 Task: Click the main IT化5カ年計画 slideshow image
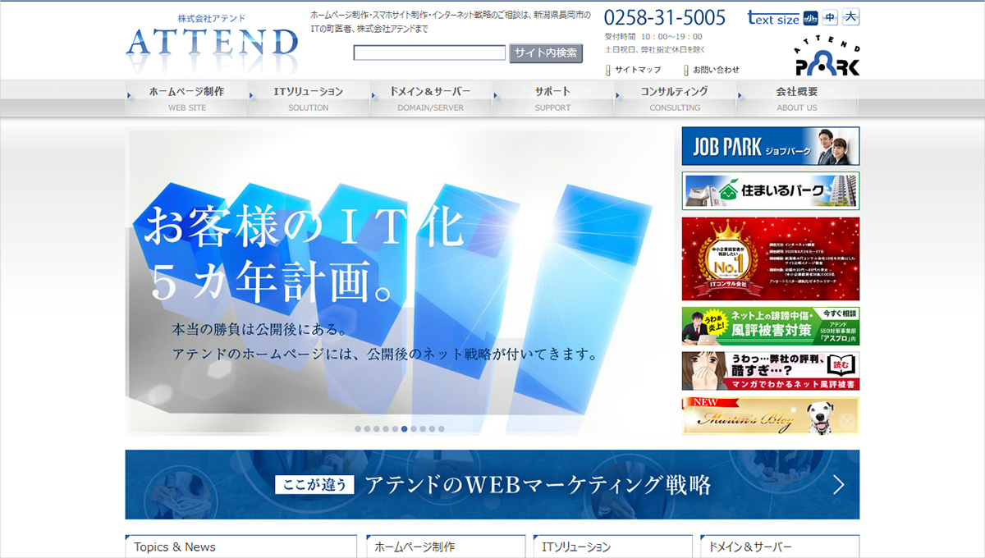(x=400, y=281)
